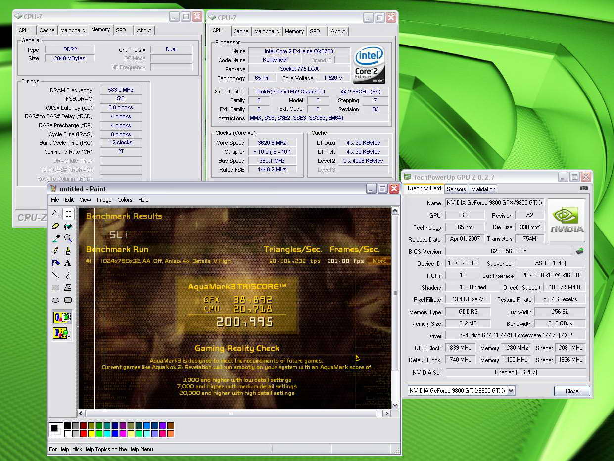Viewport: 614px width, 461px height.
Task: Click the NVIDIA logo in GPU-Z
Action: click(567, 220)
